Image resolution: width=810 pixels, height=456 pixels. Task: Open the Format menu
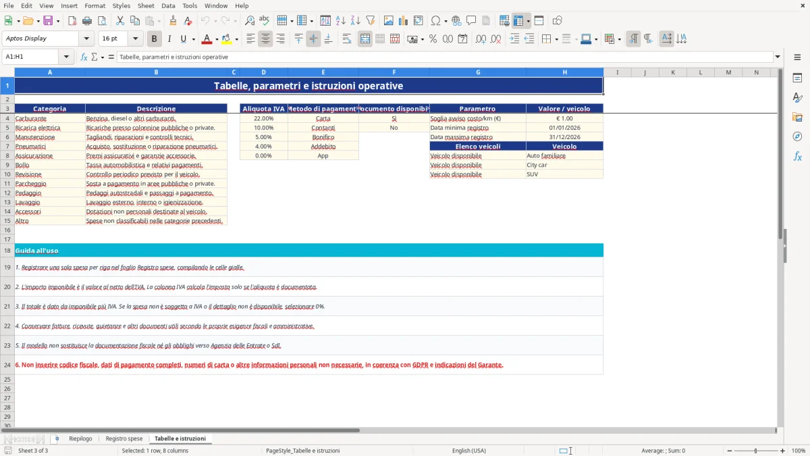95,5
